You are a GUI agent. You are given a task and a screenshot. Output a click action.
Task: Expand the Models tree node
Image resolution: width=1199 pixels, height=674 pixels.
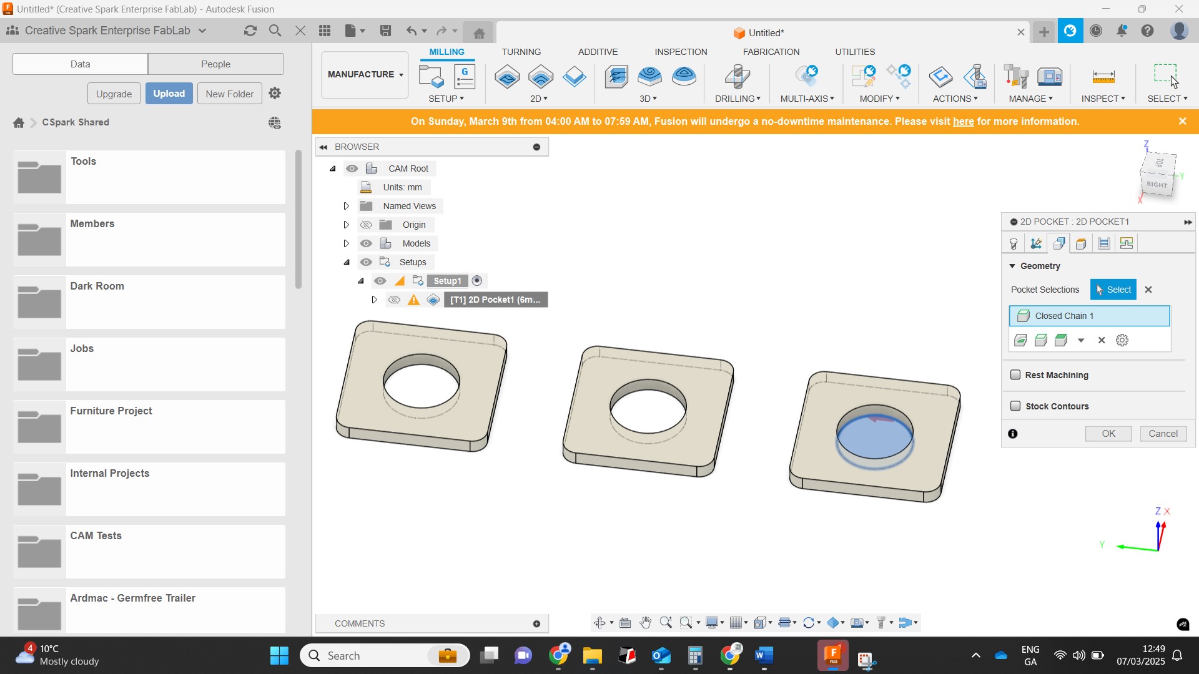point(347,243)
